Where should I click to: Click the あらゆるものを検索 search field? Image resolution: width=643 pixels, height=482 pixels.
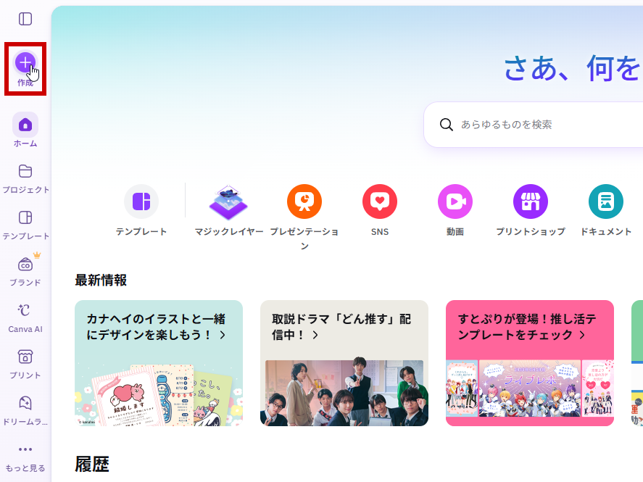[x=533, y=125]
